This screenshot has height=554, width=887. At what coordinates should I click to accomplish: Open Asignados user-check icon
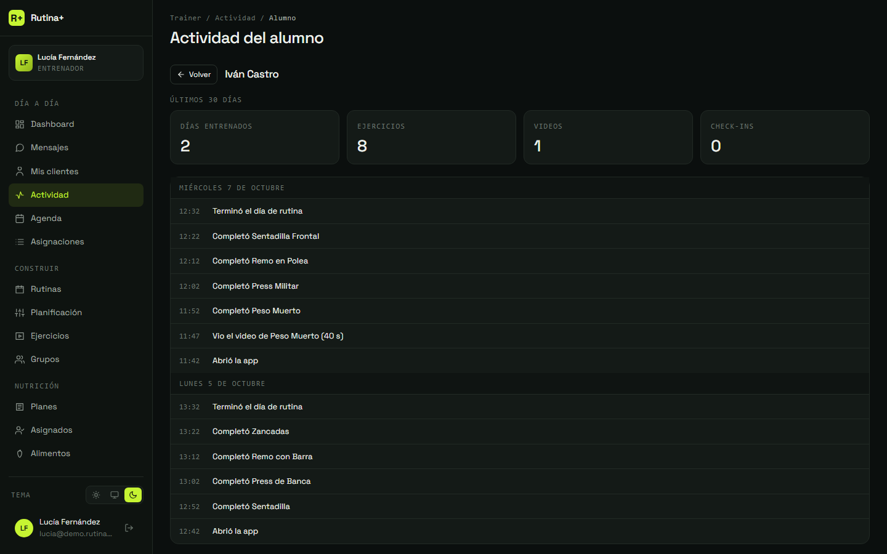(x=20, y=430)
